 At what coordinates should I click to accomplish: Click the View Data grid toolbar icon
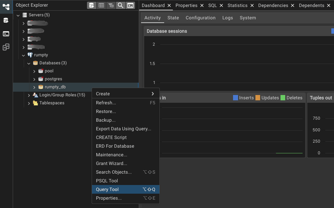[x=101, y=6]
